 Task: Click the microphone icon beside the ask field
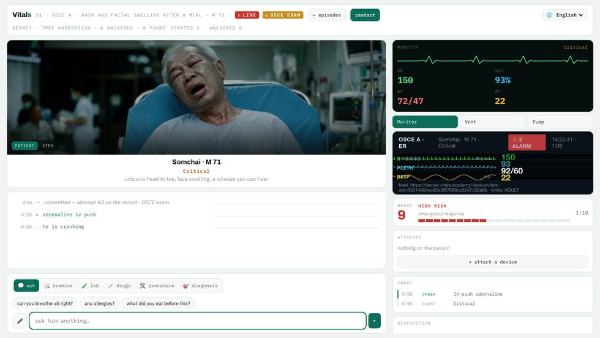tap(20, 321)
